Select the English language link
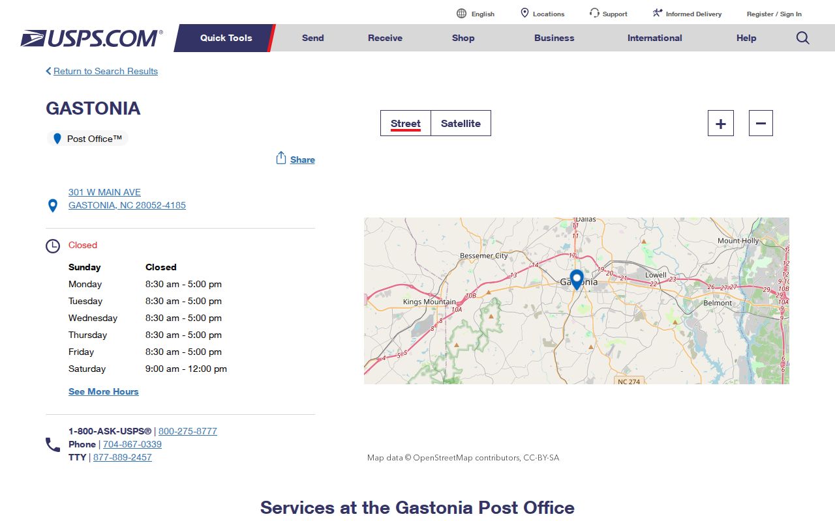The image size is (835, 521). [483, 14]
